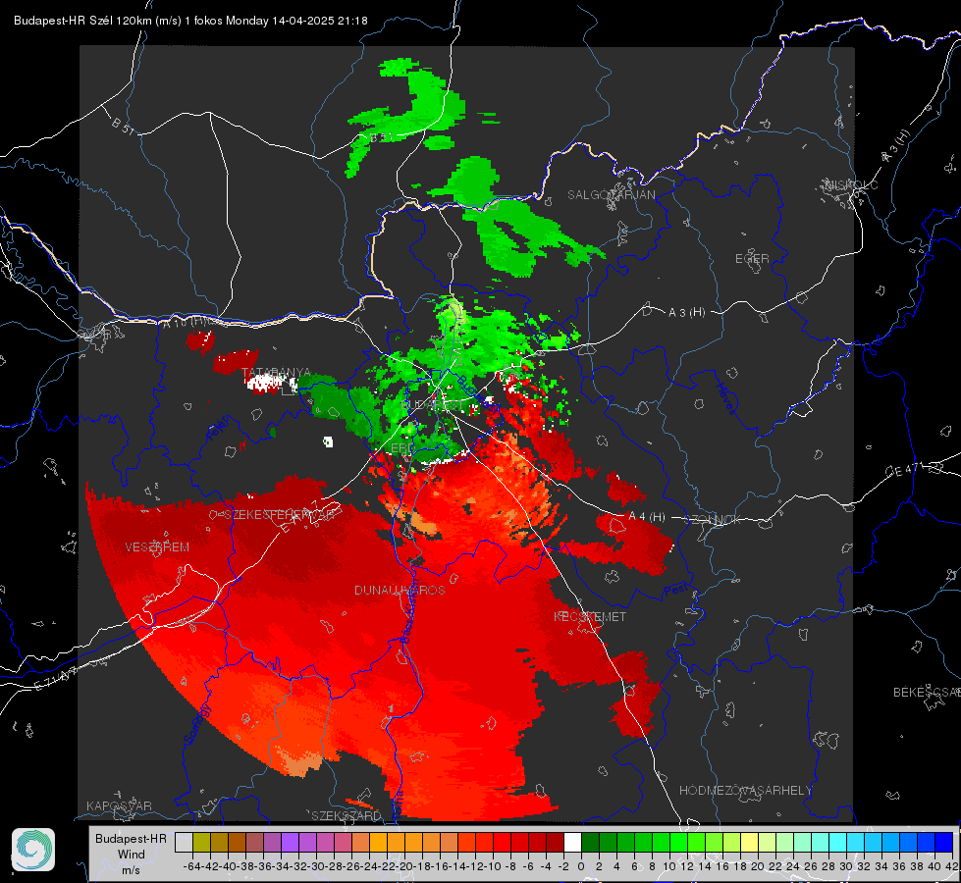Click the A 3 (H) label near Eger
961x883 pixels.
686,313
